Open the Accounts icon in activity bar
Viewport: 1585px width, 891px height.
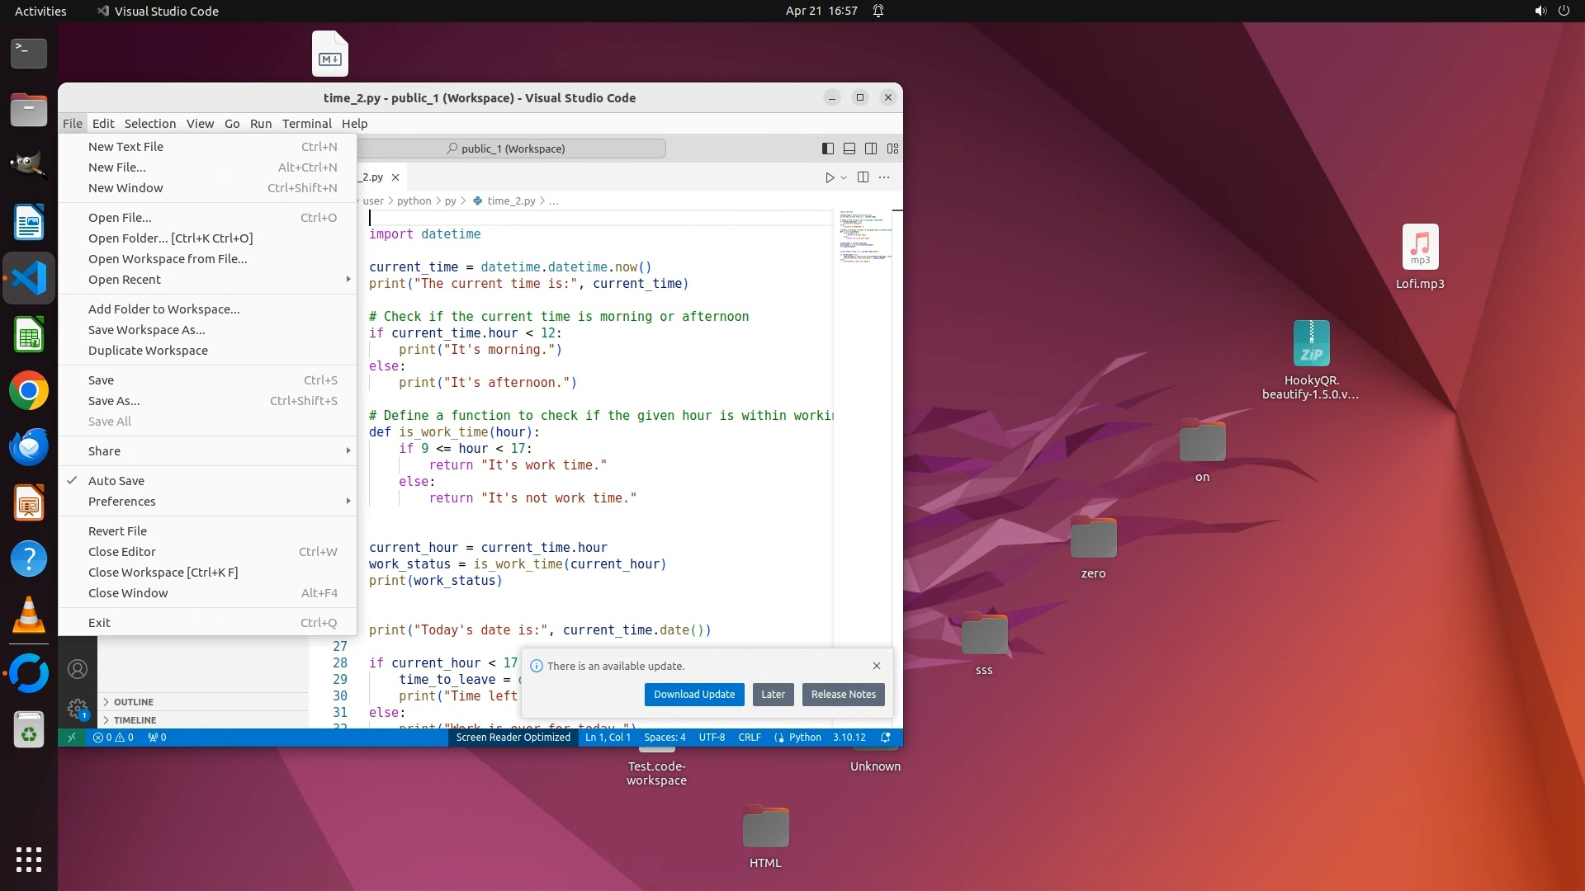click(78, 669)
